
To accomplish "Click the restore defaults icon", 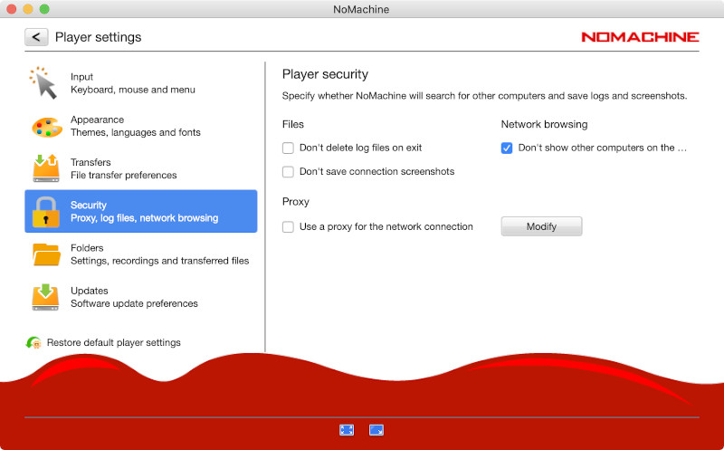I will coord(33,343).
